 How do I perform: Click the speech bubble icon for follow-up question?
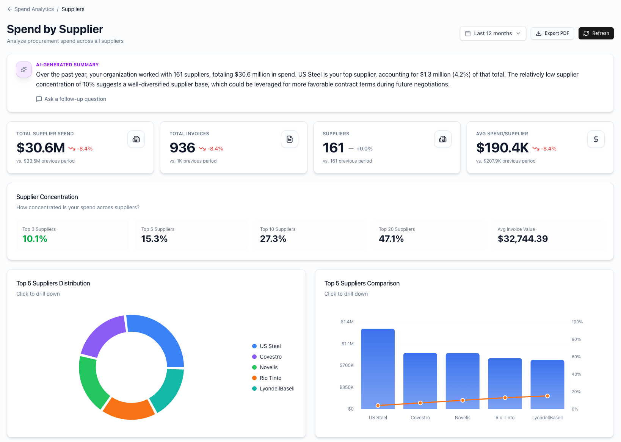point(39,99)
